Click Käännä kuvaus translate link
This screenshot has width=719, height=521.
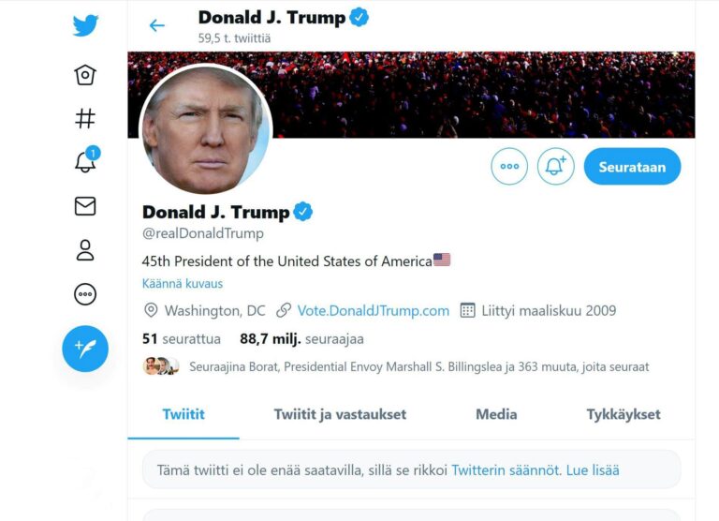click(x=183, y=283)
